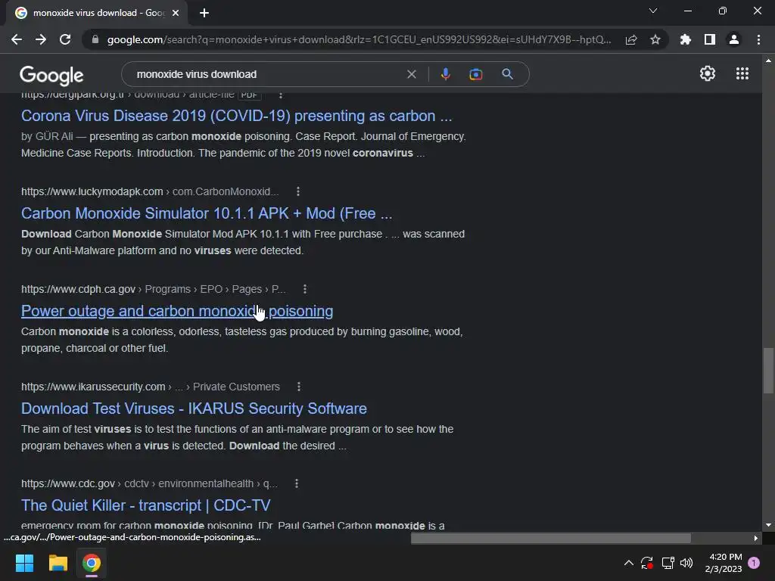Open a new Chrome tab
The width and height of the screenshot is (775, 581).
[x=204, y=13]
